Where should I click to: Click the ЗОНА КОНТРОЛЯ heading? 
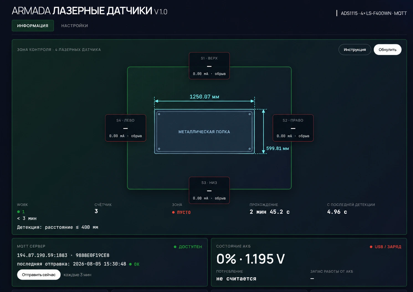[59, 50]
